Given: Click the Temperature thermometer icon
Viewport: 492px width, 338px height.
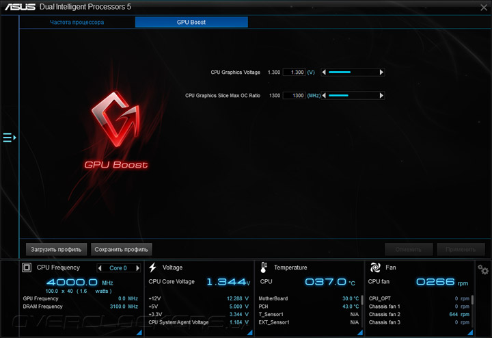Looking at the screenshot, I should [264, 268].
